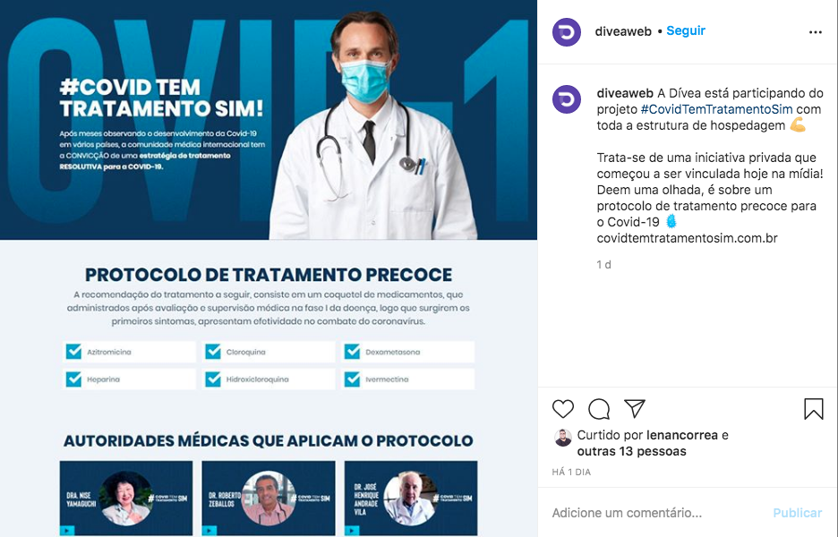The width and height of the screenshot is (838, 537).
Task: Play the Dra. Nise Yamaguchi video thumbnail
Action: pos(126,498)
